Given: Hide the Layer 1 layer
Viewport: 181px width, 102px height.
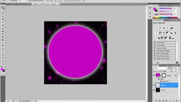Looking at the screenshot, I should pyautogui.click(x=154, y=85).
